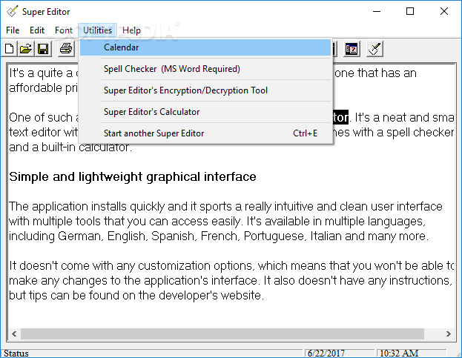Click the calendar toolbar icon
The width and height of the screenshot is (462, 358).
point(352,49)
